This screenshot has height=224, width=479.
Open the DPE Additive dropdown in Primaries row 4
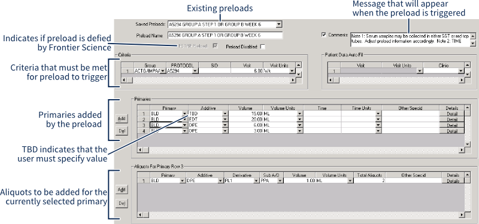click(x=225, y=131)
